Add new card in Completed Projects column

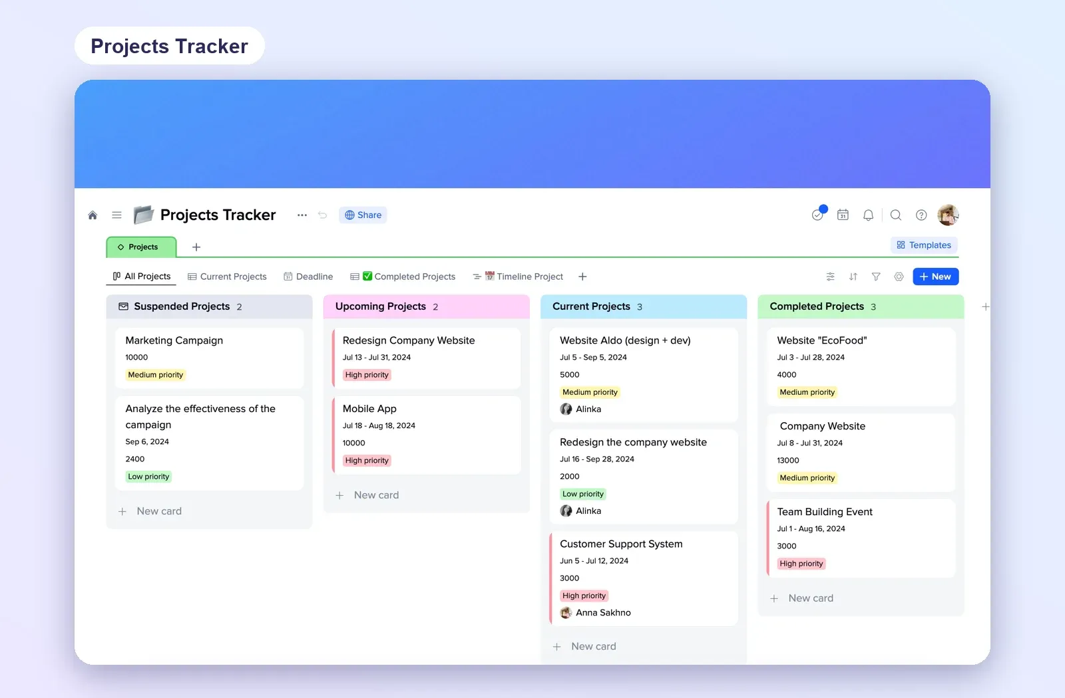(802, 598)
